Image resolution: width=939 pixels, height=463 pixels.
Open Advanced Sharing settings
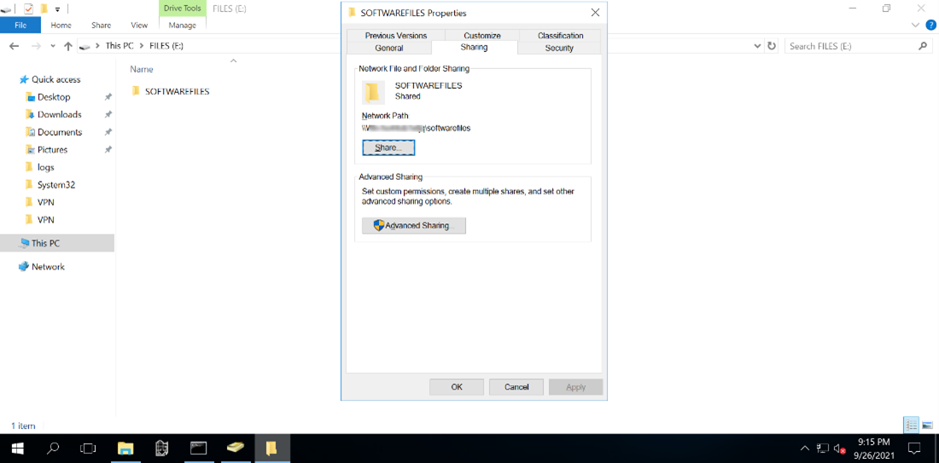tap(414, 225)
